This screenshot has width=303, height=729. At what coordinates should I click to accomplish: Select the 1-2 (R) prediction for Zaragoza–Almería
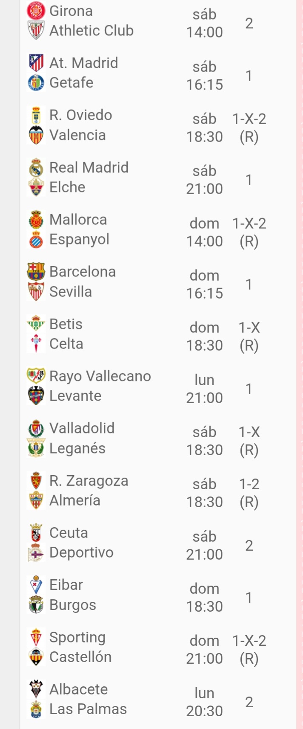249,493
